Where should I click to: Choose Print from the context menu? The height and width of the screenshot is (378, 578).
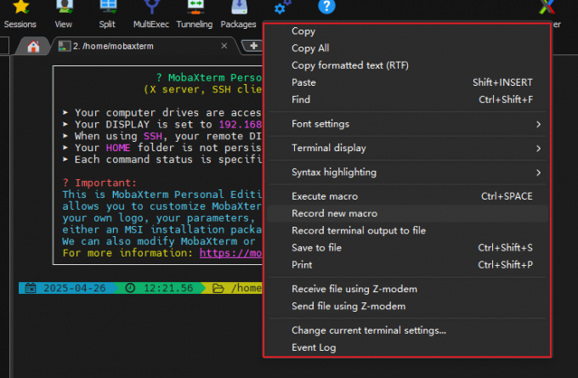coord(407,264)
